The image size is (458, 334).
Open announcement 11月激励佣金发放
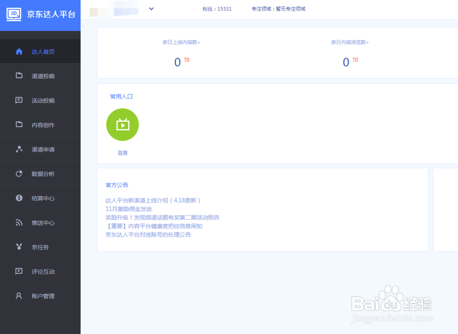point(129,209)
